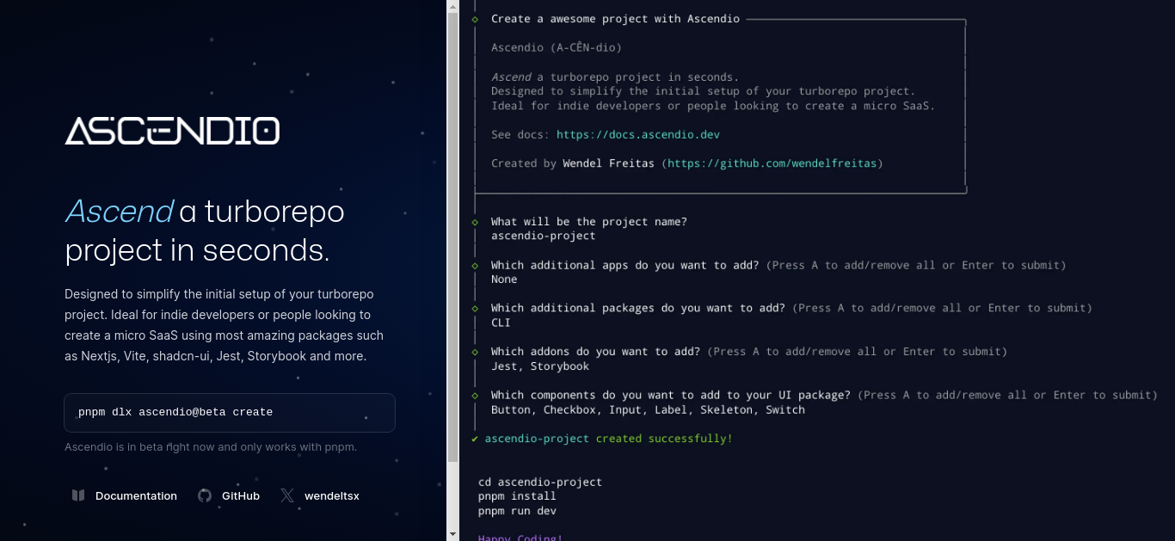The width and height of the screenshot is (1175, 541).
Task: Open the github.com/wendelfreitas URL
Action: point(772,163)
